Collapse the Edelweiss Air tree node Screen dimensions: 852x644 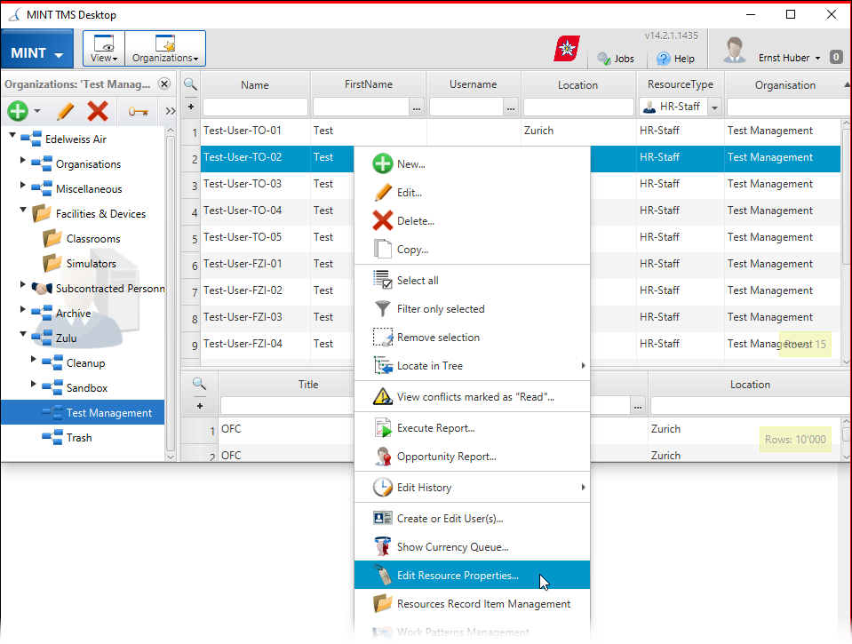(x=12, y=134)
